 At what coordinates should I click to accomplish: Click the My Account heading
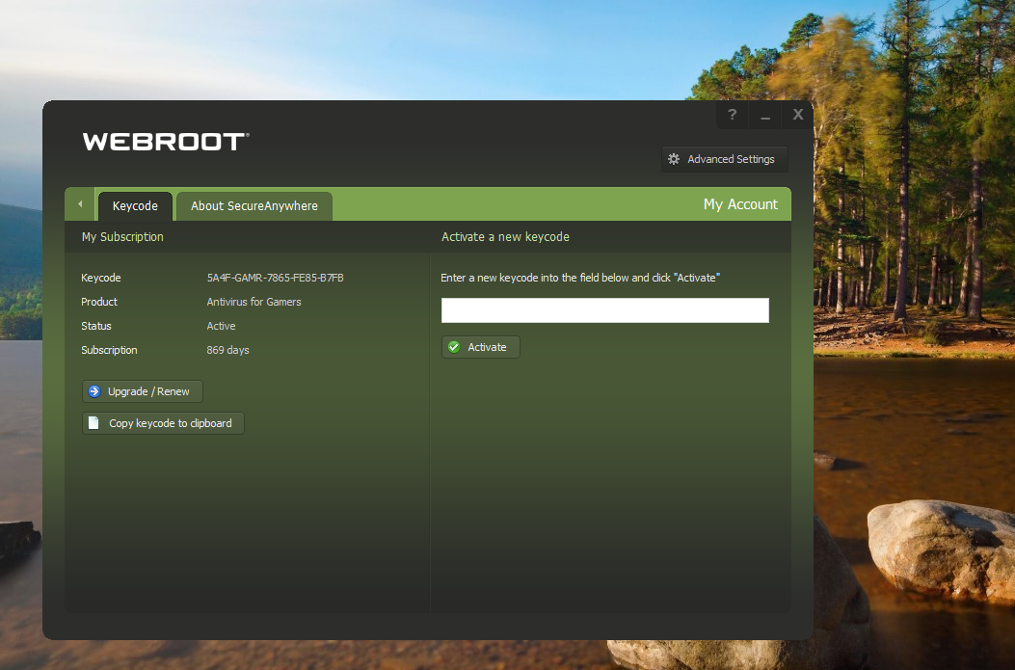(740, 204)
